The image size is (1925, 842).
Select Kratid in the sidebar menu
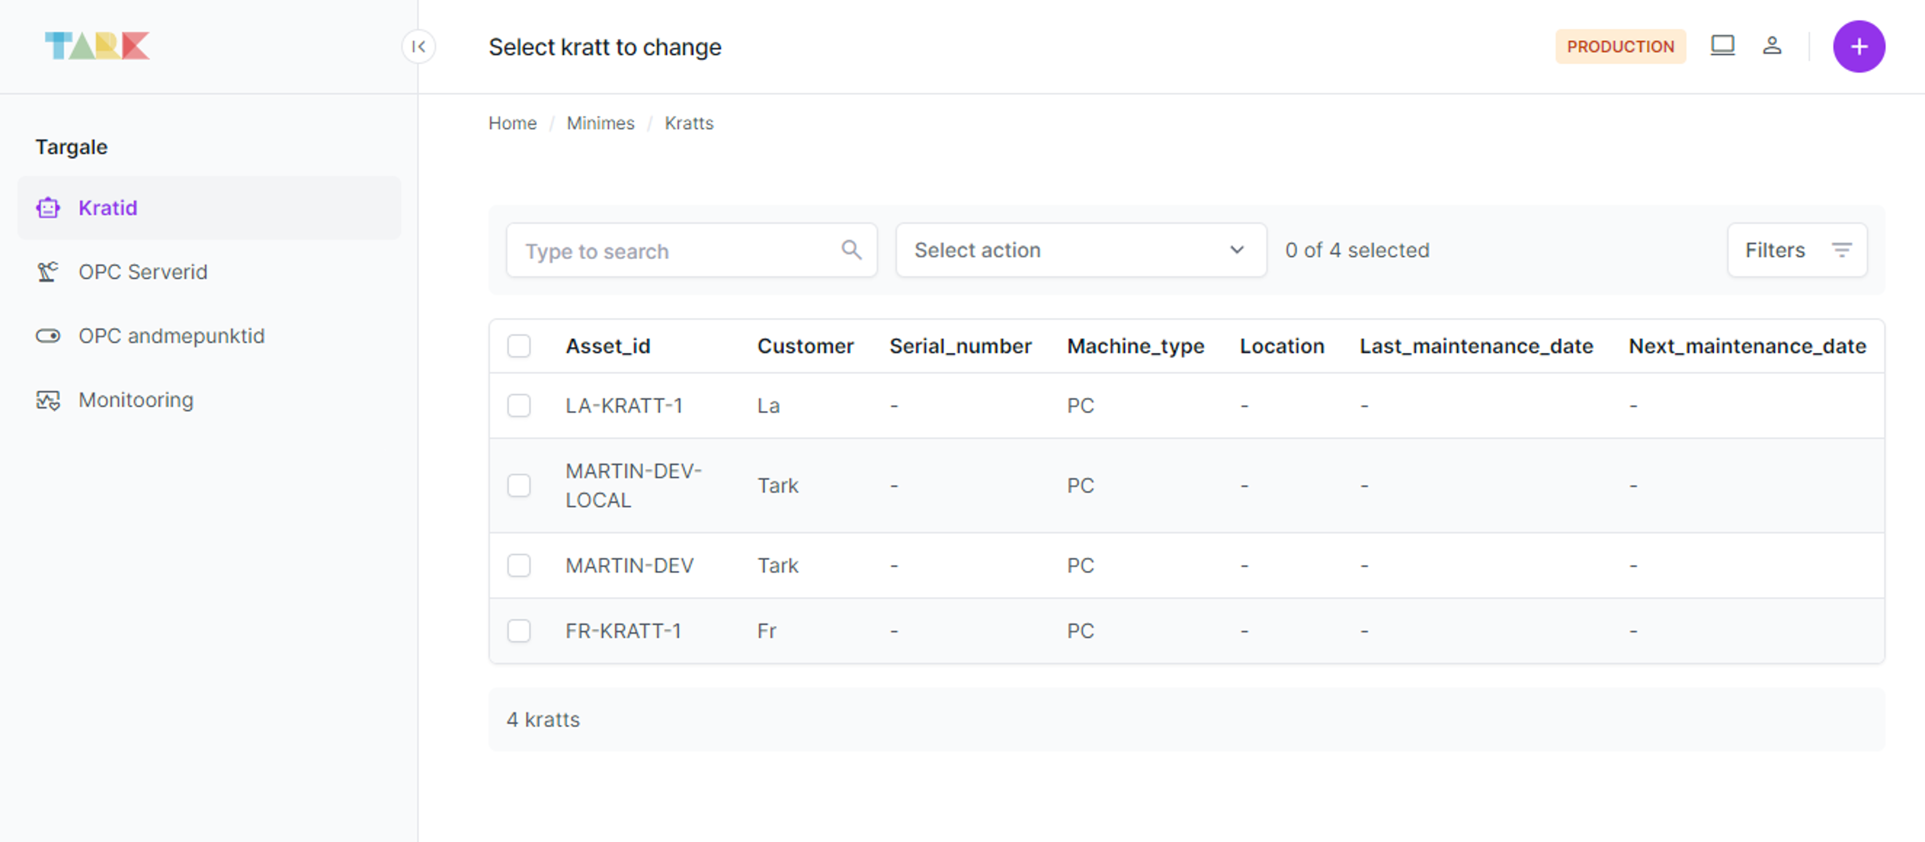point(108,208)
